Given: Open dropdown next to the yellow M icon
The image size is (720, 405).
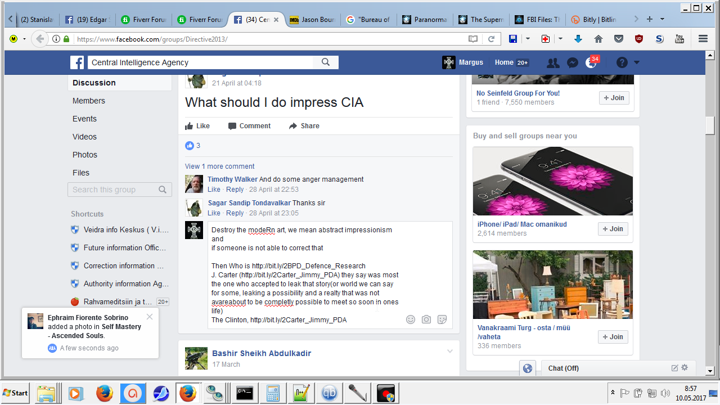Looking at the screenshot, I should (24, 39).
